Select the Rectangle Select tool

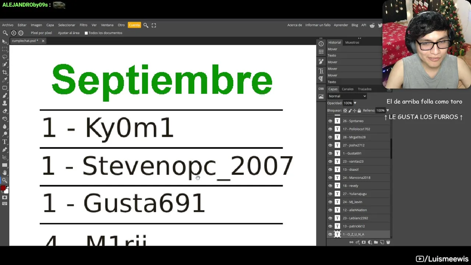click(4, 49)
